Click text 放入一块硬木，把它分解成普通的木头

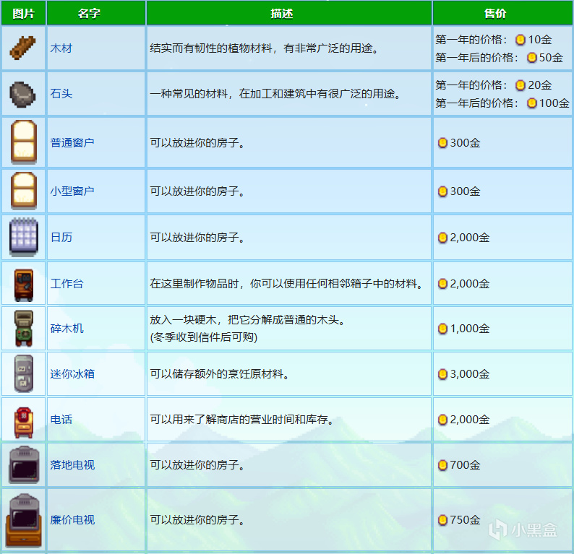click(249, 319)
